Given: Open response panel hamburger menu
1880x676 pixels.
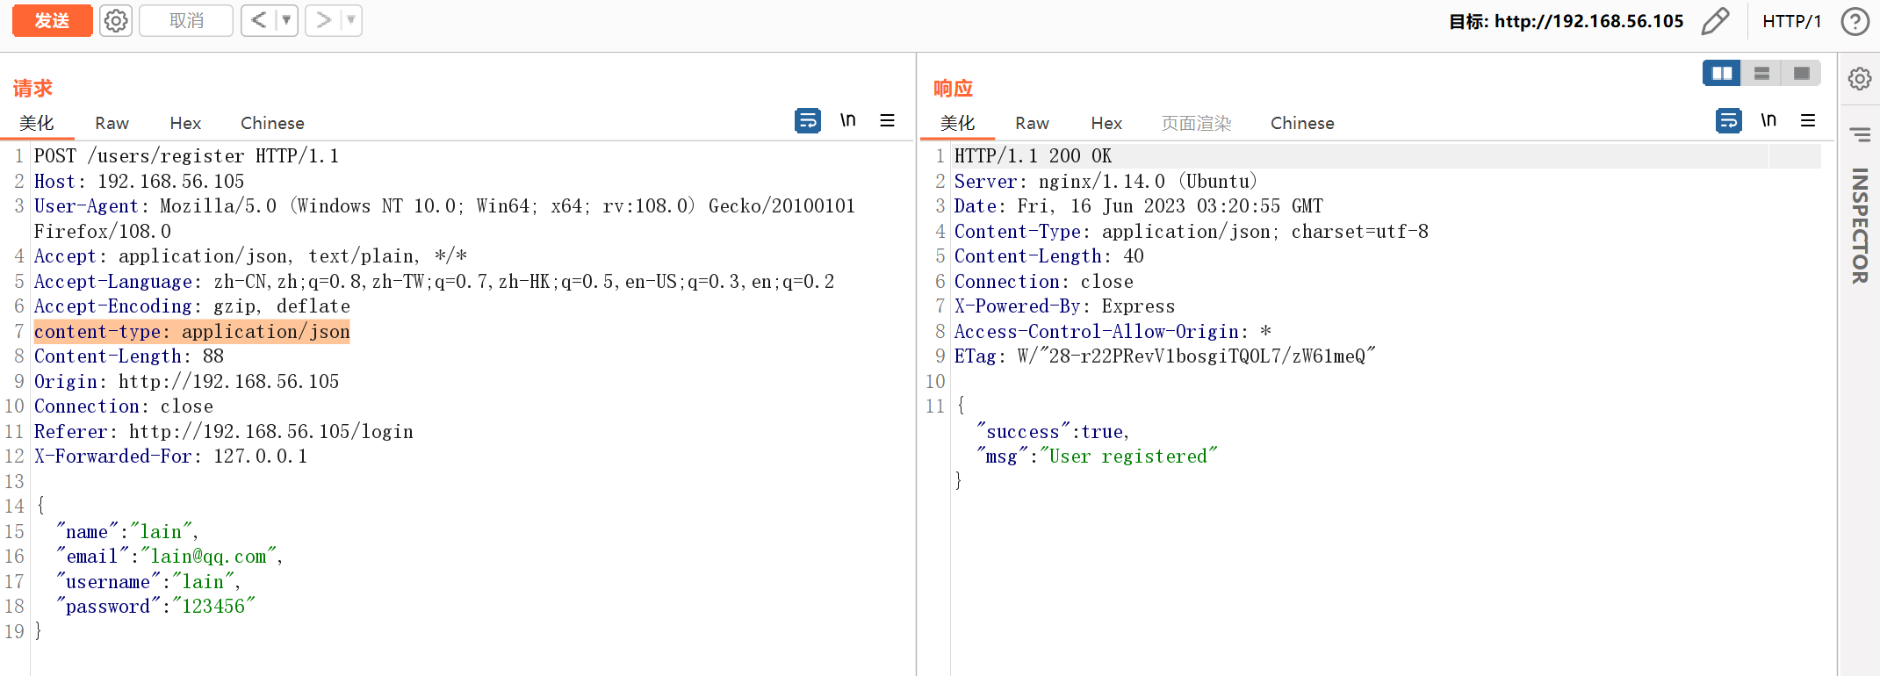Looking at the screenshot, I should (1808, 120).
